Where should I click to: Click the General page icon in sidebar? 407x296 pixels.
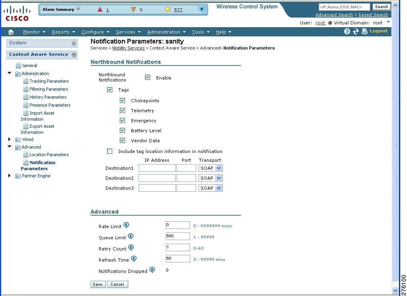point(18,66)
